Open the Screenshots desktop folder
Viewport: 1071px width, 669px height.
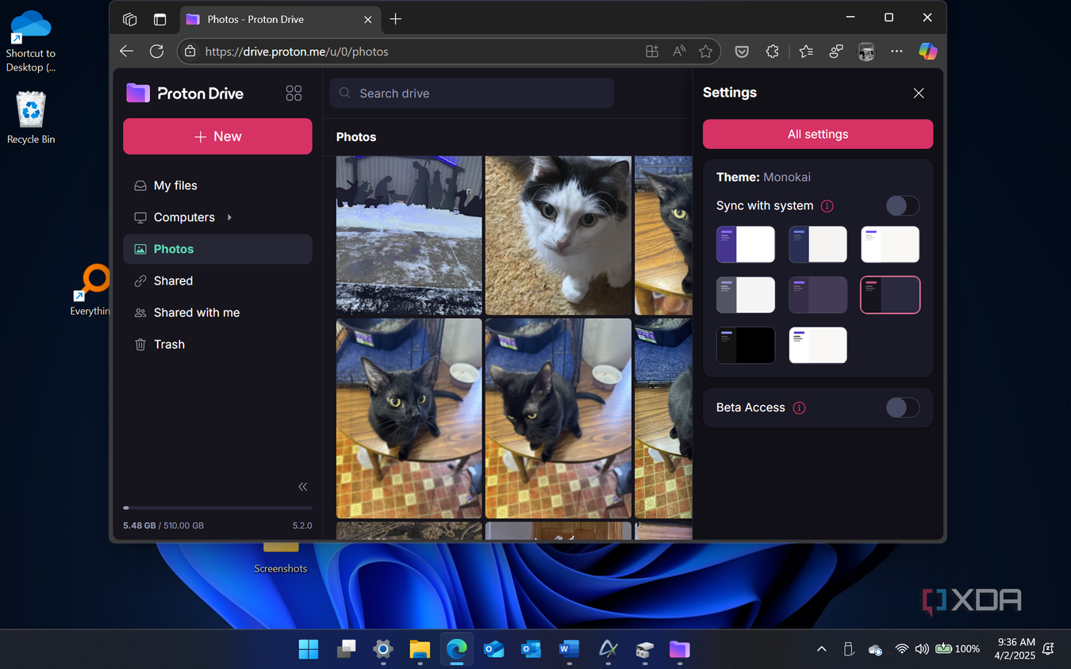(281, 556)
